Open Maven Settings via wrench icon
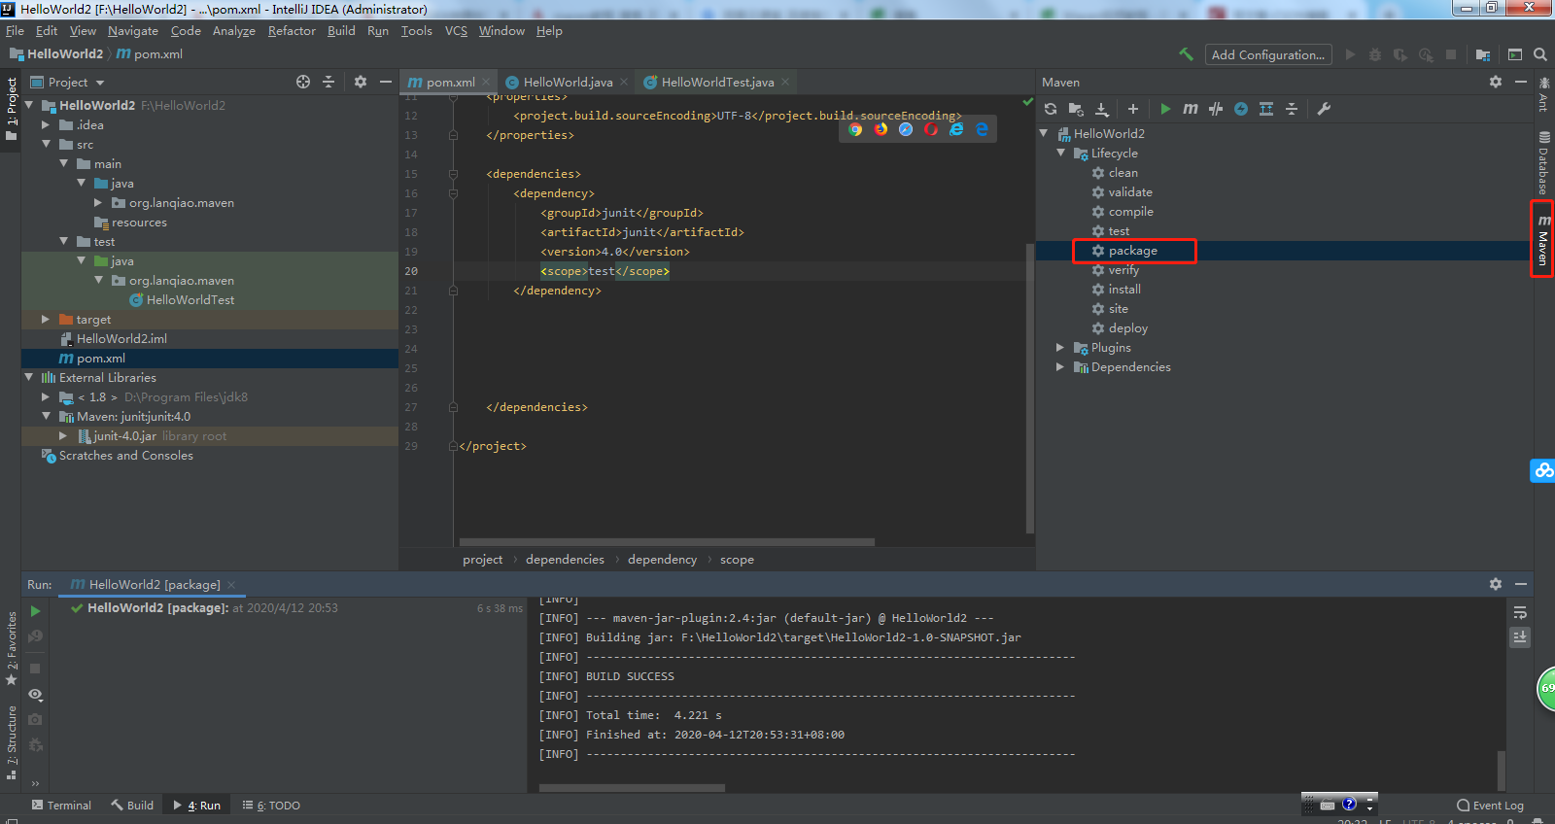This screenshot has width=1555, height=824. pos(1324,109)
